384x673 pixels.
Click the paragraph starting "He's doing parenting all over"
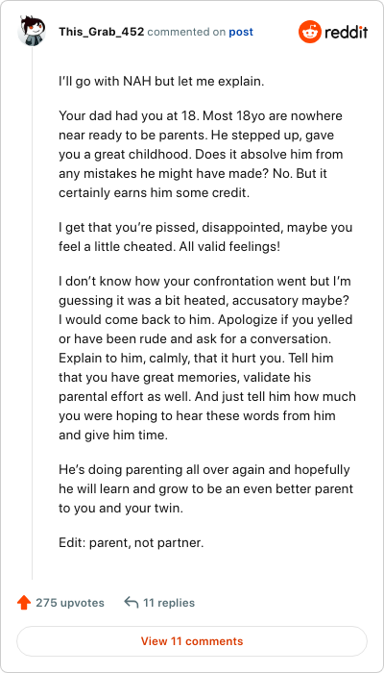205,488
